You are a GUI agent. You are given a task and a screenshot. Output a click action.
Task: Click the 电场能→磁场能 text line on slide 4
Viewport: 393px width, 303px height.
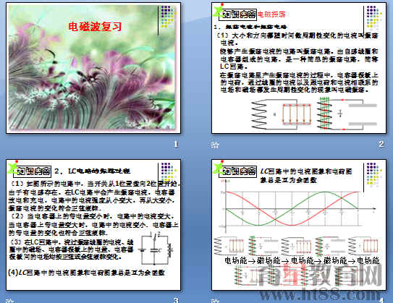[302, 260]
